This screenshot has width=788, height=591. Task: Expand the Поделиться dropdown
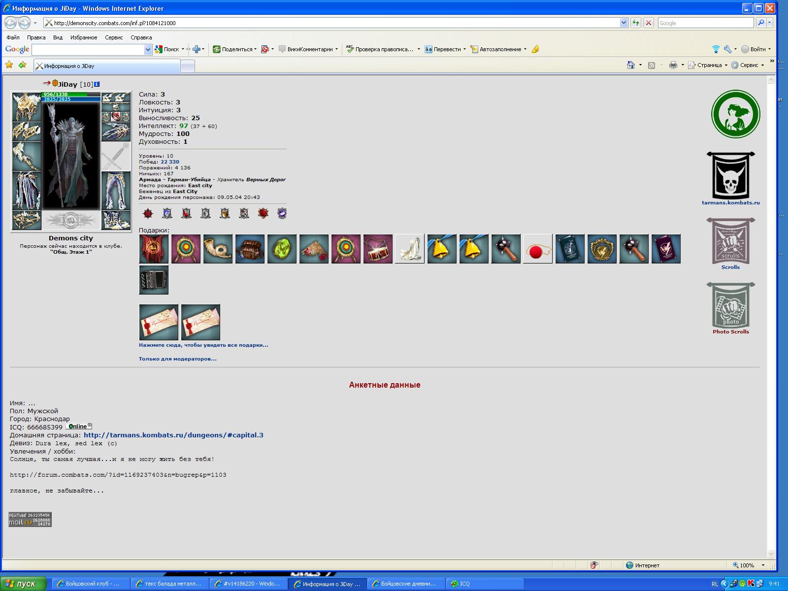[255, 49]
